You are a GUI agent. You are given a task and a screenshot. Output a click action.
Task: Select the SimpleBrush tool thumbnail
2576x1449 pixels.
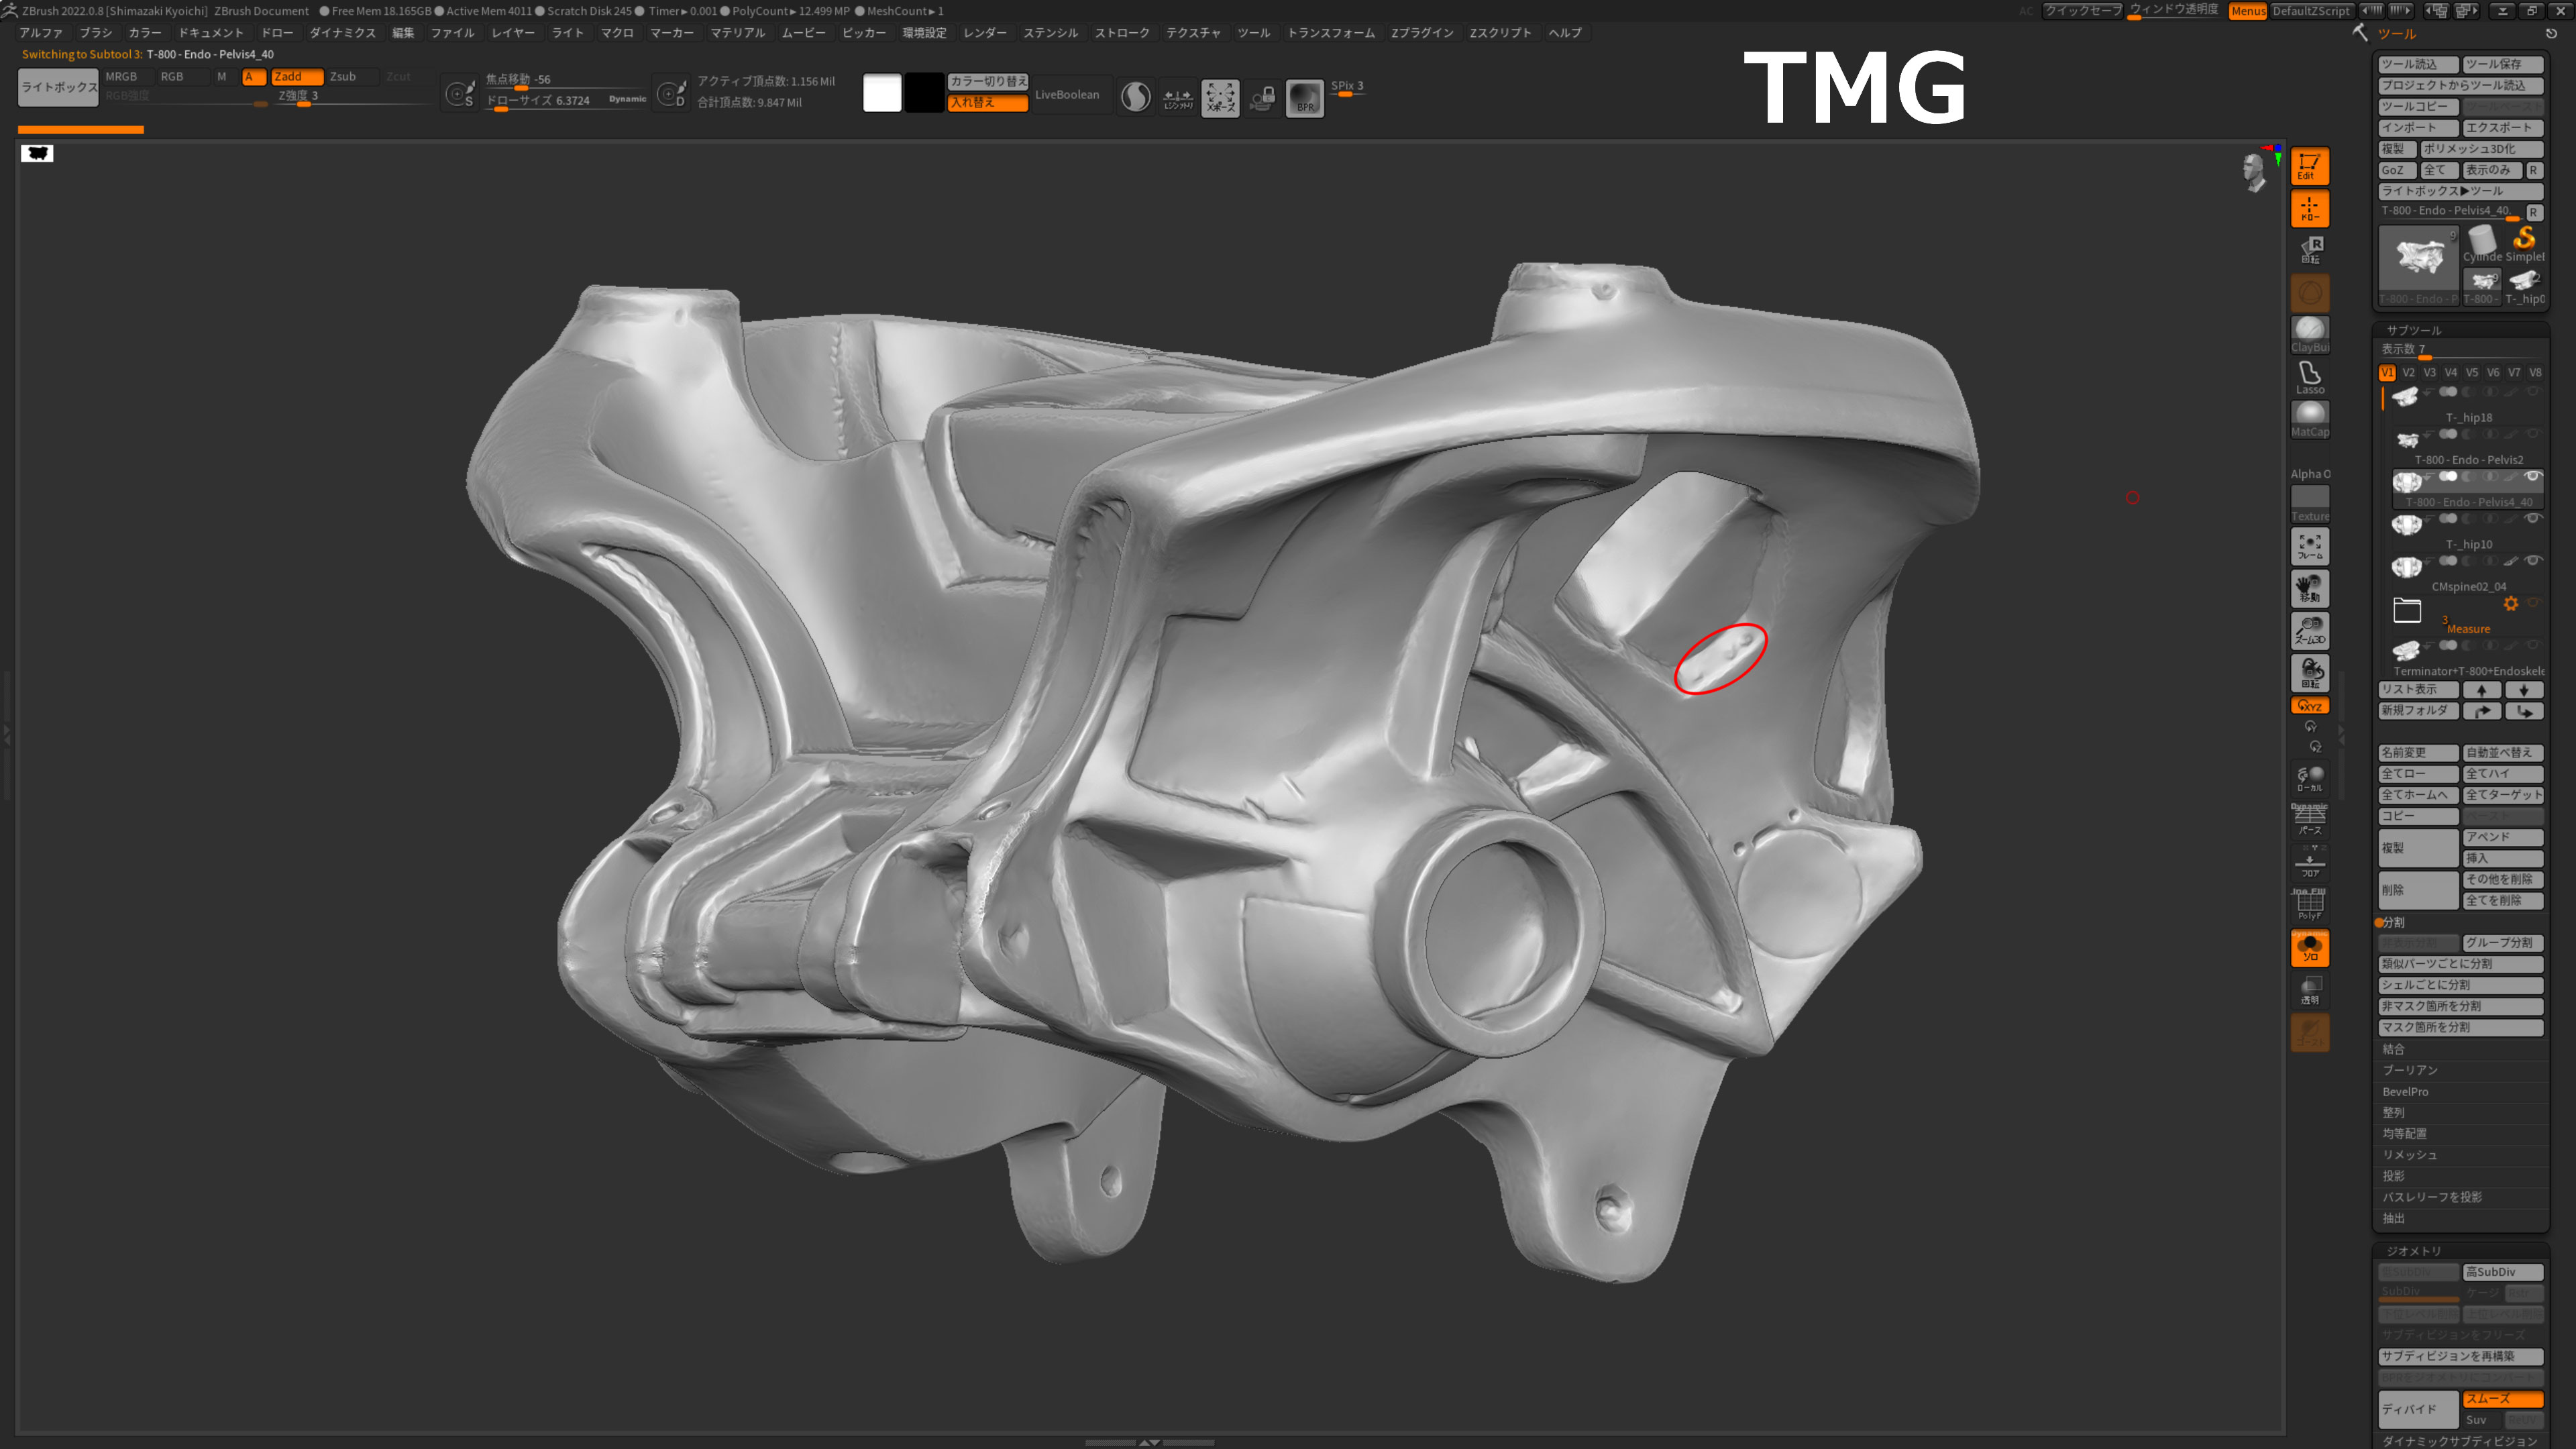point(2524,245)
